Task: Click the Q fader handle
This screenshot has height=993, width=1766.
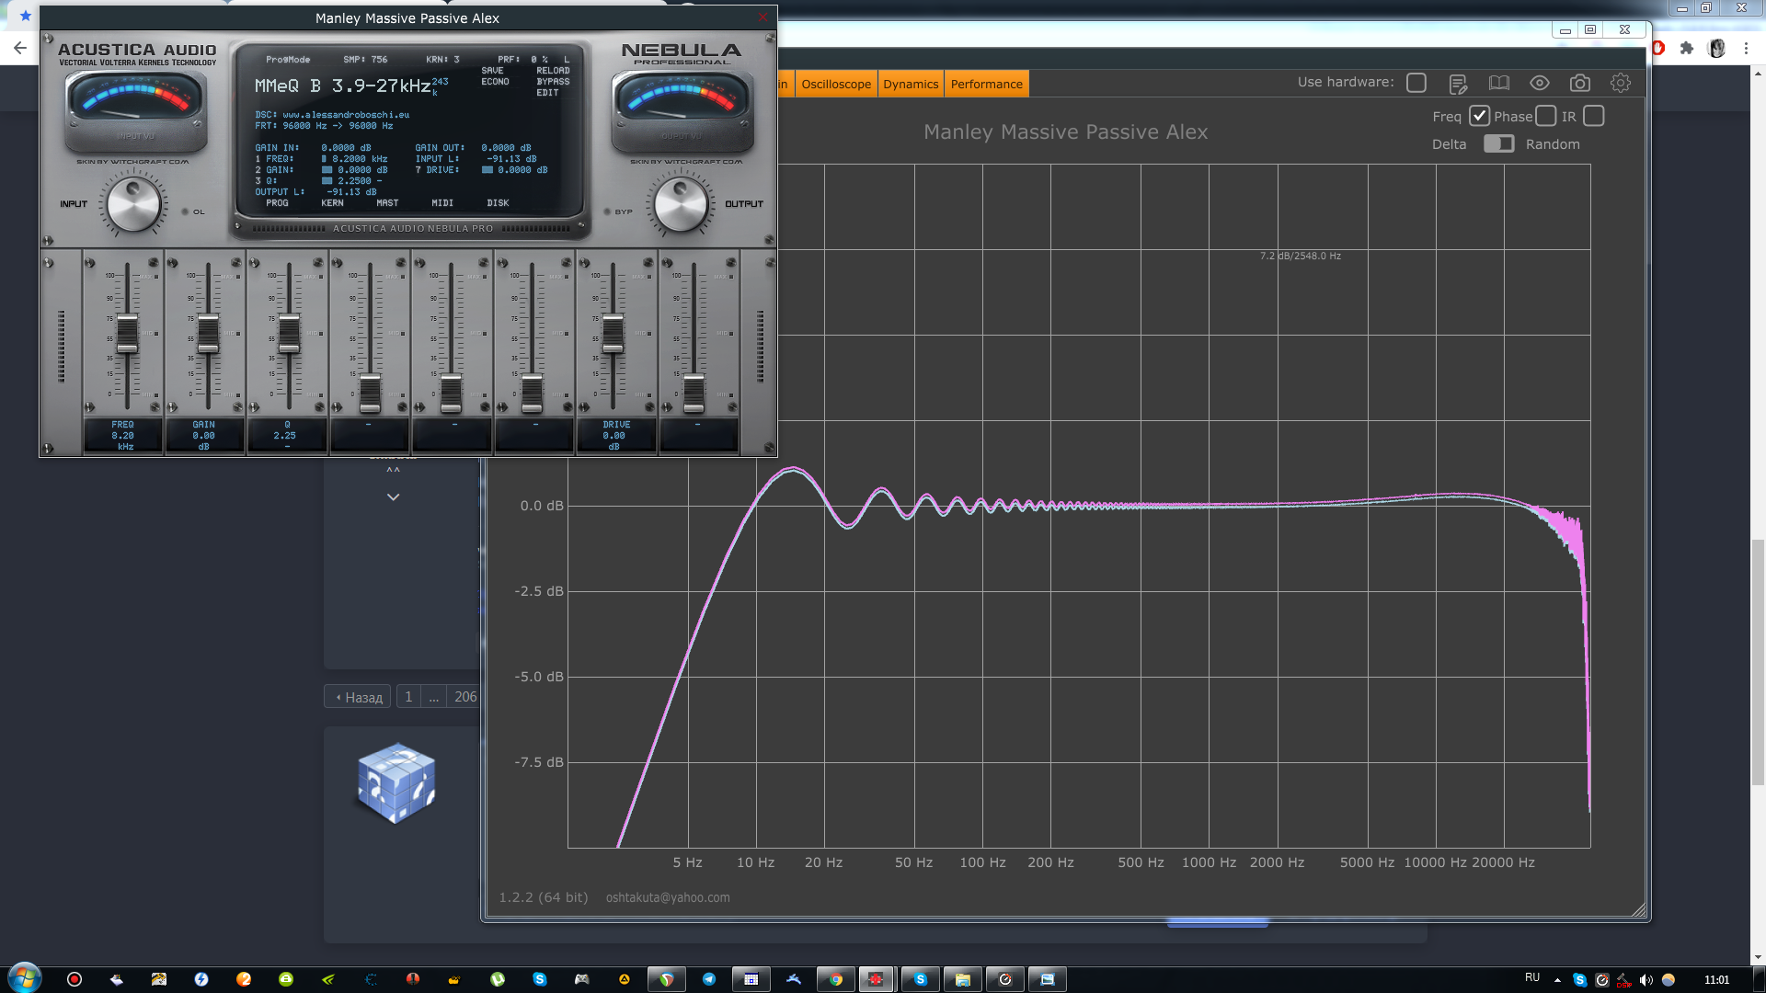Action: pos(289,334)
